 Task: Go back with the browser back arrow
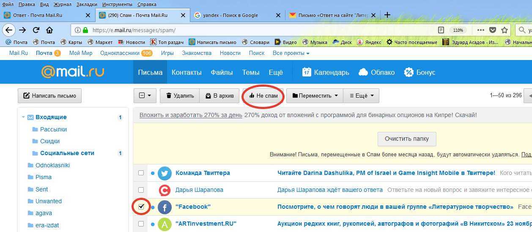click(8, 30)
